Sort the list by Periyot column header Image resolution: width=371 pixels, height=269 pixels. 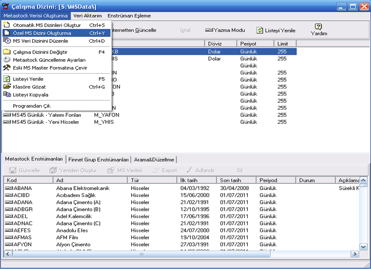(x=248, y=44)
